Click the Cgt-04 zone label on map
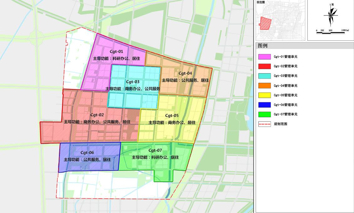 185,73
